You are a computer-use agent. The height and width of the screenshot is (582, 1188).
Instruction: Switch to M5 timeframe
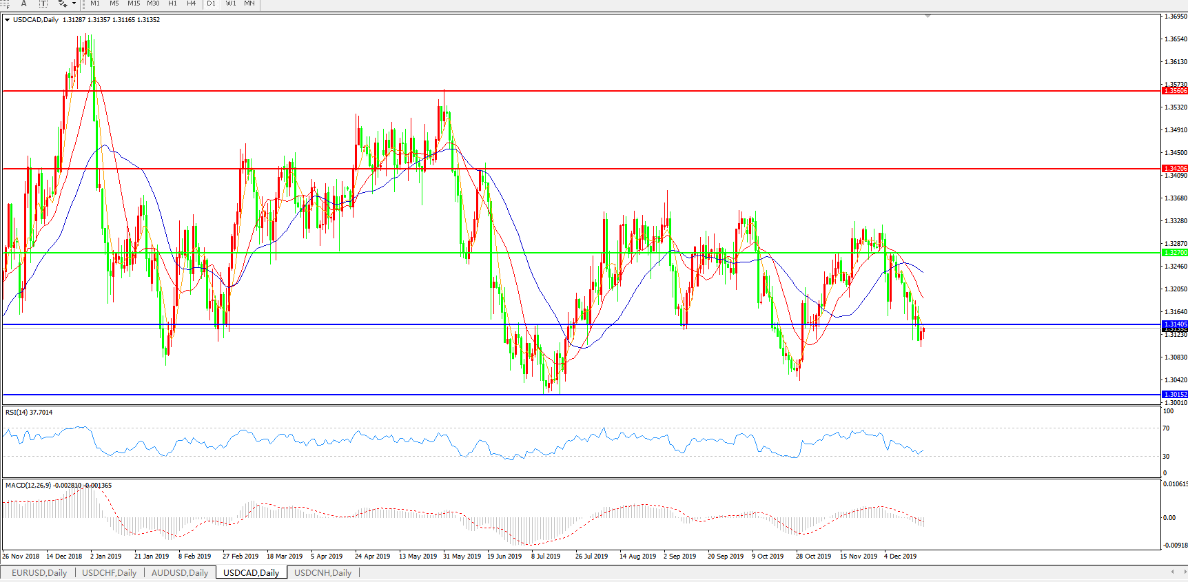click(114, 3)
